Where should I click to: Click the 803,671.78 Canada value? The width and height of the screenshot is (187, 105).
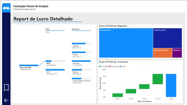pyautogui.click(x=77, y=48)
